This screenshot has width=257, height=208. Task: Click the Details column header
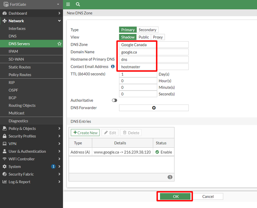(x=123, y=143)
